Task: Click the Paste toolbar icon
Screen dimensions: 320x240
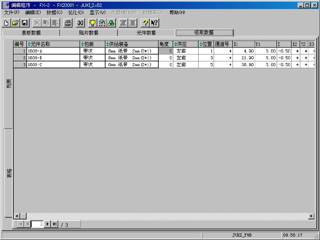Action: 55,23
